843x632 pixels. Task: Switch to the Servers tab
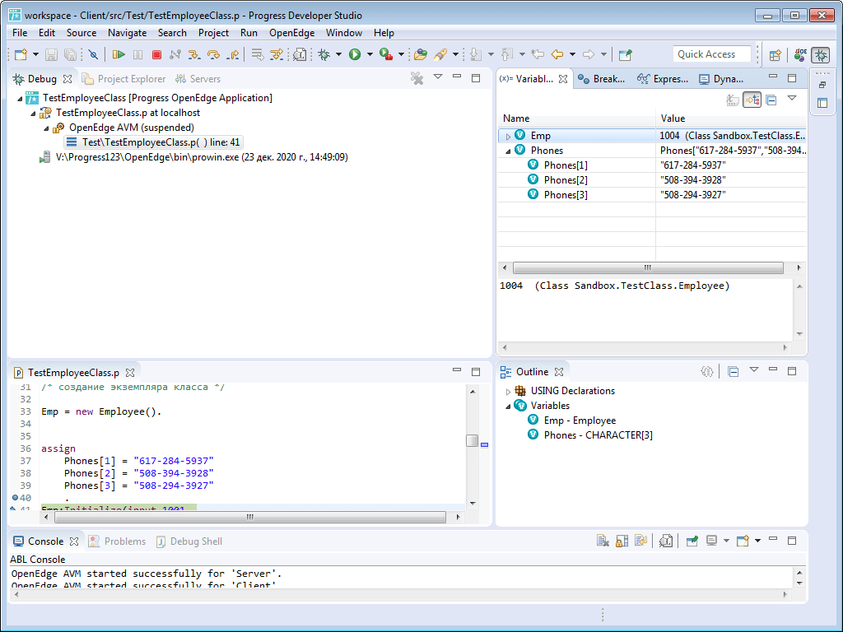[x=198, y=79]
